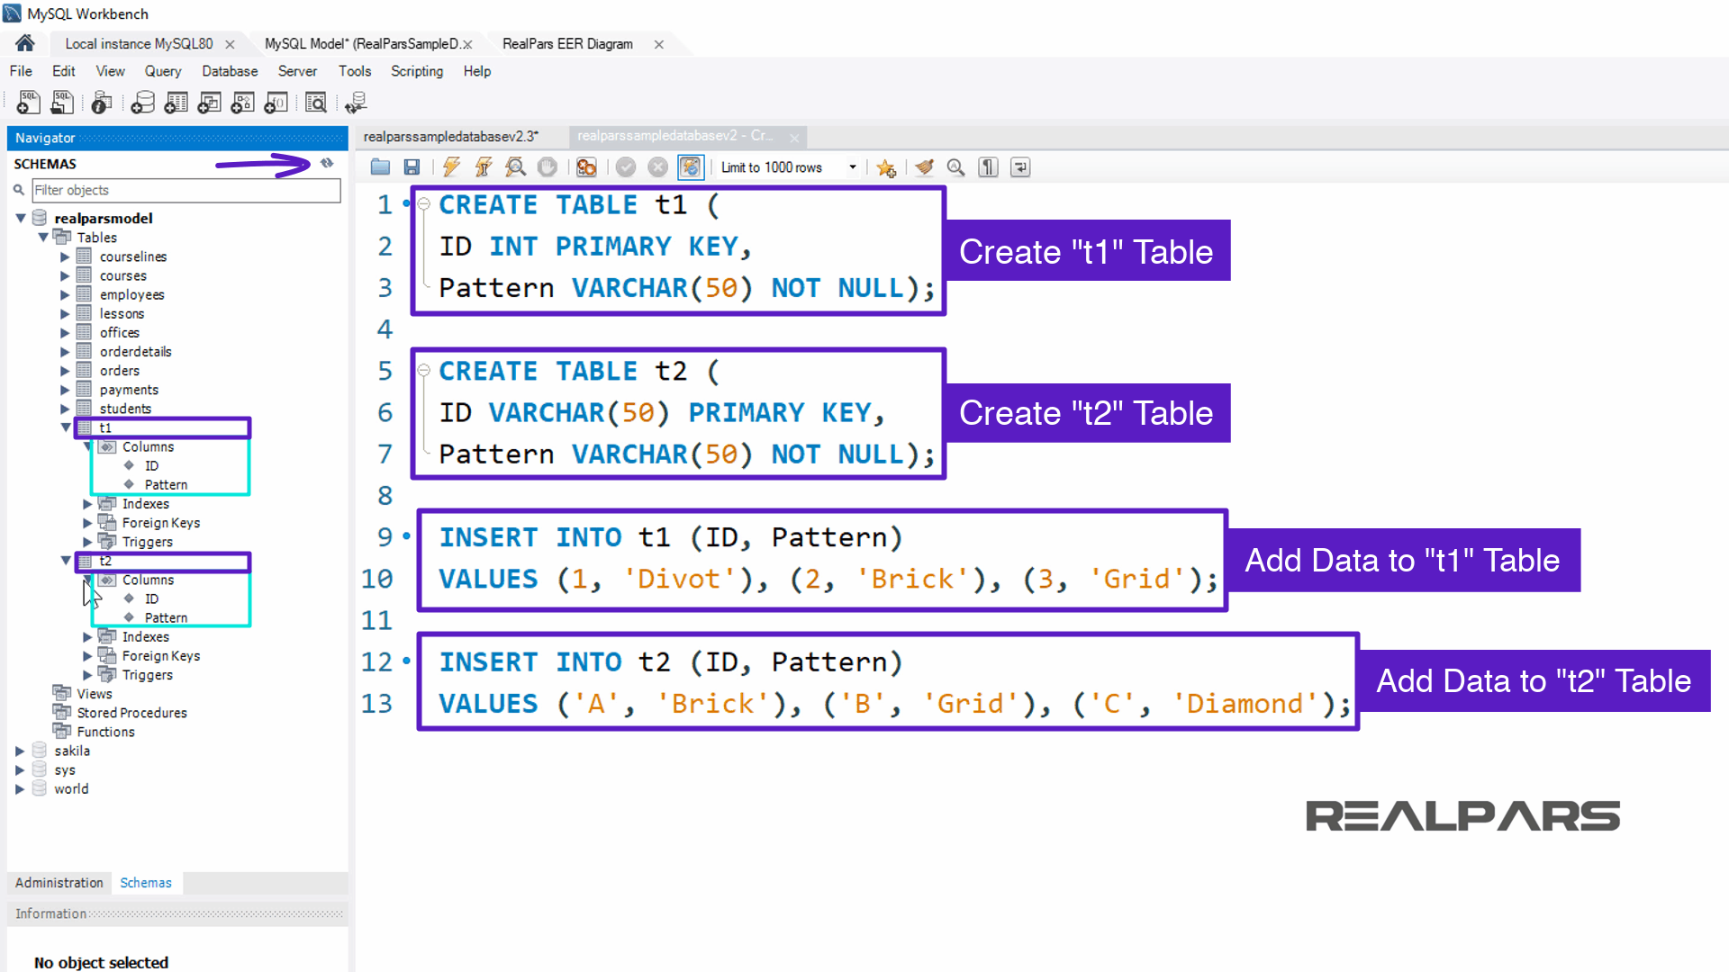The image size is (1729, 972).
Task: Open SQL script file icon
Action: [x=61, y=103]
